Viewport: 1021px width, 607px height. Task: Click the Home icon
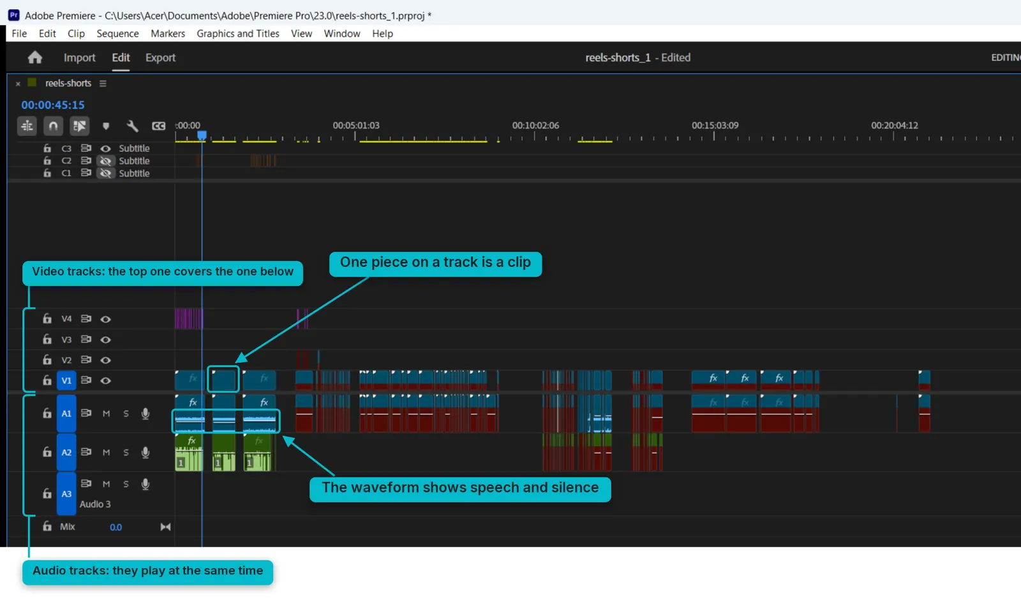(x=35, y=57)
